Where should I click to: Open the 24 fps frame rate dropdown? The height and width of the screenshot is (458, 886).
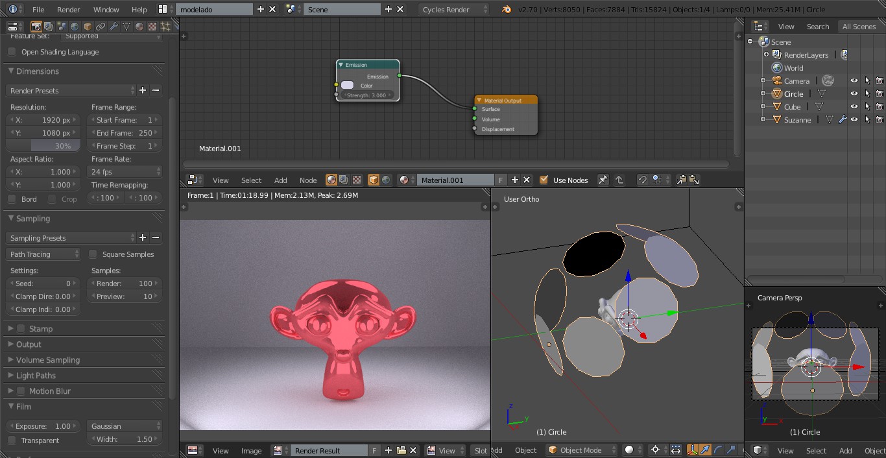125,172
